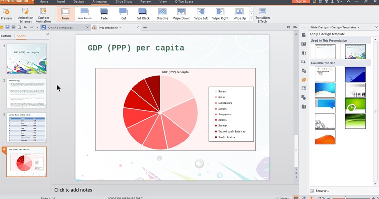The height and width of the screenshot is (199, 379).
Task: Click the slide layout sidebar icon
Action: click(304, 44)
